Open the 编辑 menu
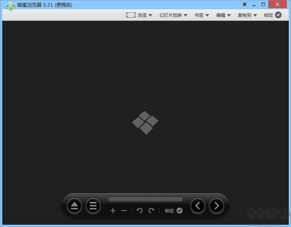Screen dimensions: 291x227 click(x=223, y=15)
